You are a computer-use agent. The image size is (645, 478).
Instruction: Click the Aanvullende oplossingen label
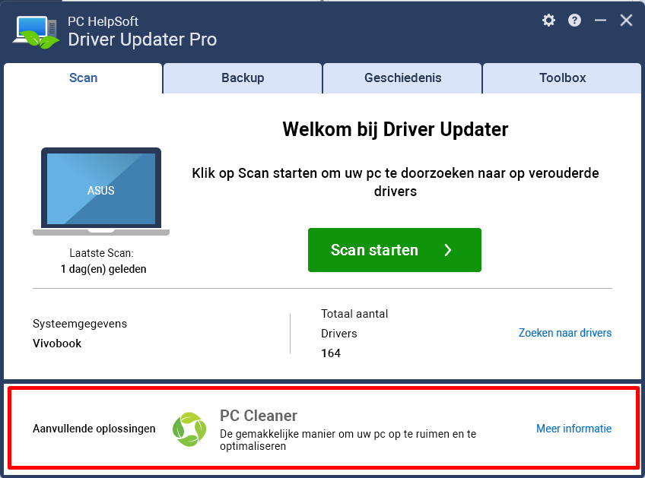[94, 429]
